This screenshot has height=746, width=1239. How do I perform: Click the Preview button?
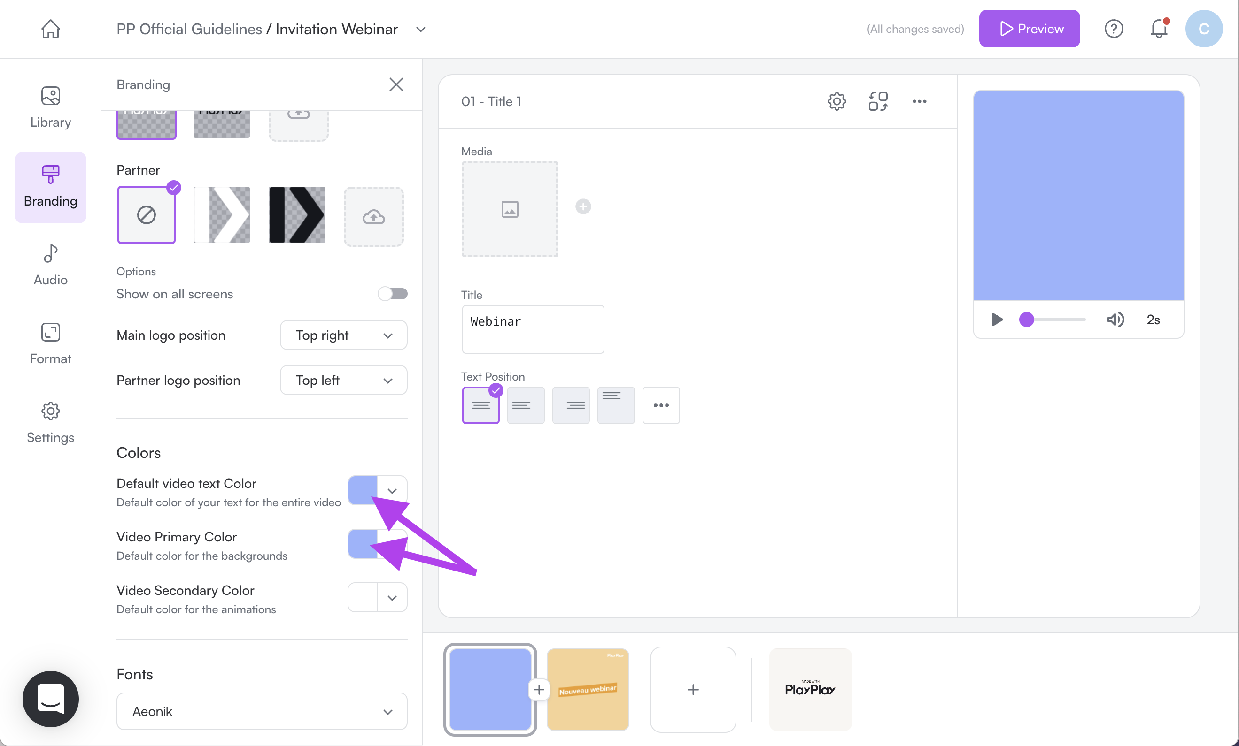[x=1029, y=29]
